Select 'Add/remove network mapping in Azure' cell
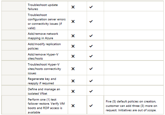Image resolution: width=165 pixels, height=115 pixels. (x=47, y=35)
